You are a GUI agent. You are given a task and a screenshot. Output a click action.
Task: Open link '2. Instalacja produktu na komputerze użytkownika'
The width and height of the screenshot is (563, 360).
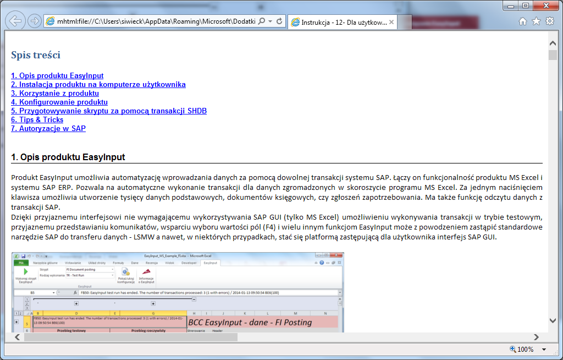tap(98, 85)
